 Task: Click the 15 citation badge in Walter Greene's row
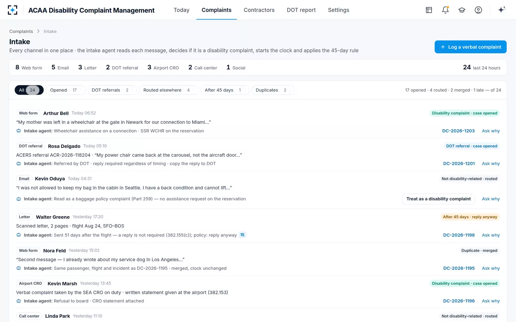click(242, 235)
